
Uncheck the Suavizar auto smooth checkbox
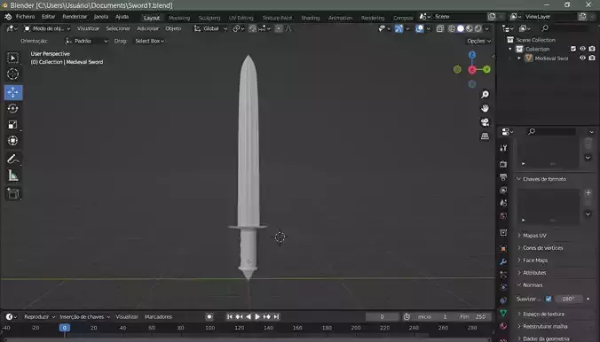pos(549,299)
